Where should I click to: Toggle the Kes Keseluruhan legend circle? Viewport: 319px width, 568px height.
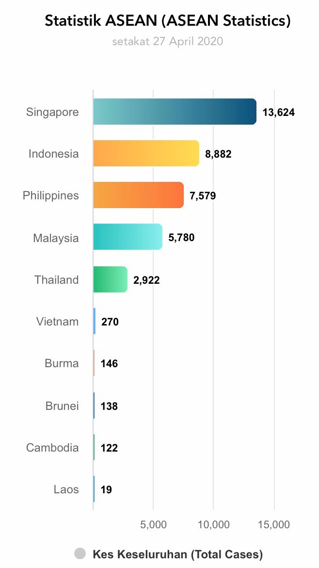(x=80, y=553)
